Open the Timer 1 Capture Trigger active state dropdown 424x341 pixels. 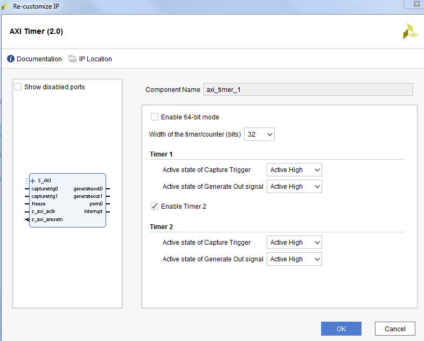[x=294, y=170]
